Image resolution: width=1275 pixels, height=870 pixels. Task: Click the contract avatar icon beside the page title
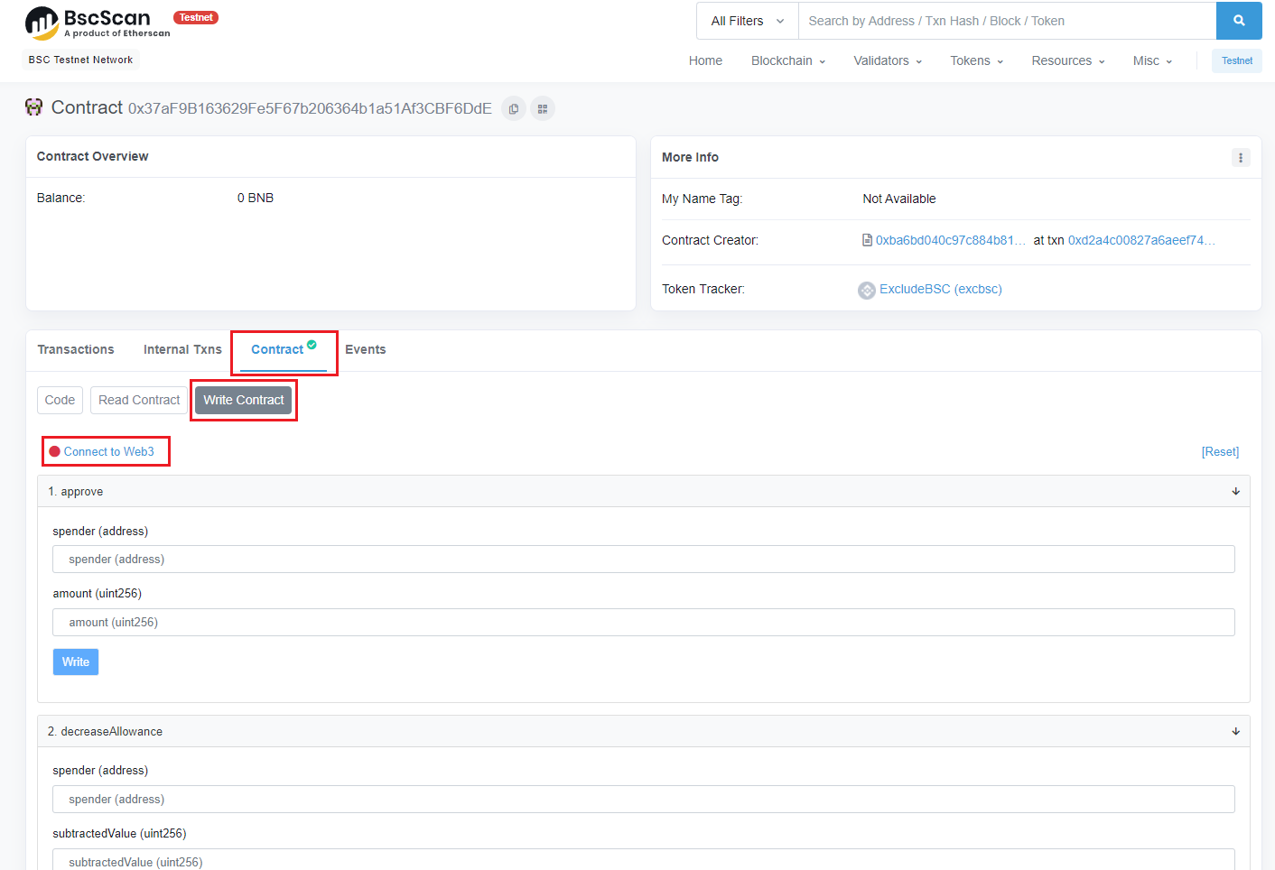pyautogui.click(x=34, y=106)
